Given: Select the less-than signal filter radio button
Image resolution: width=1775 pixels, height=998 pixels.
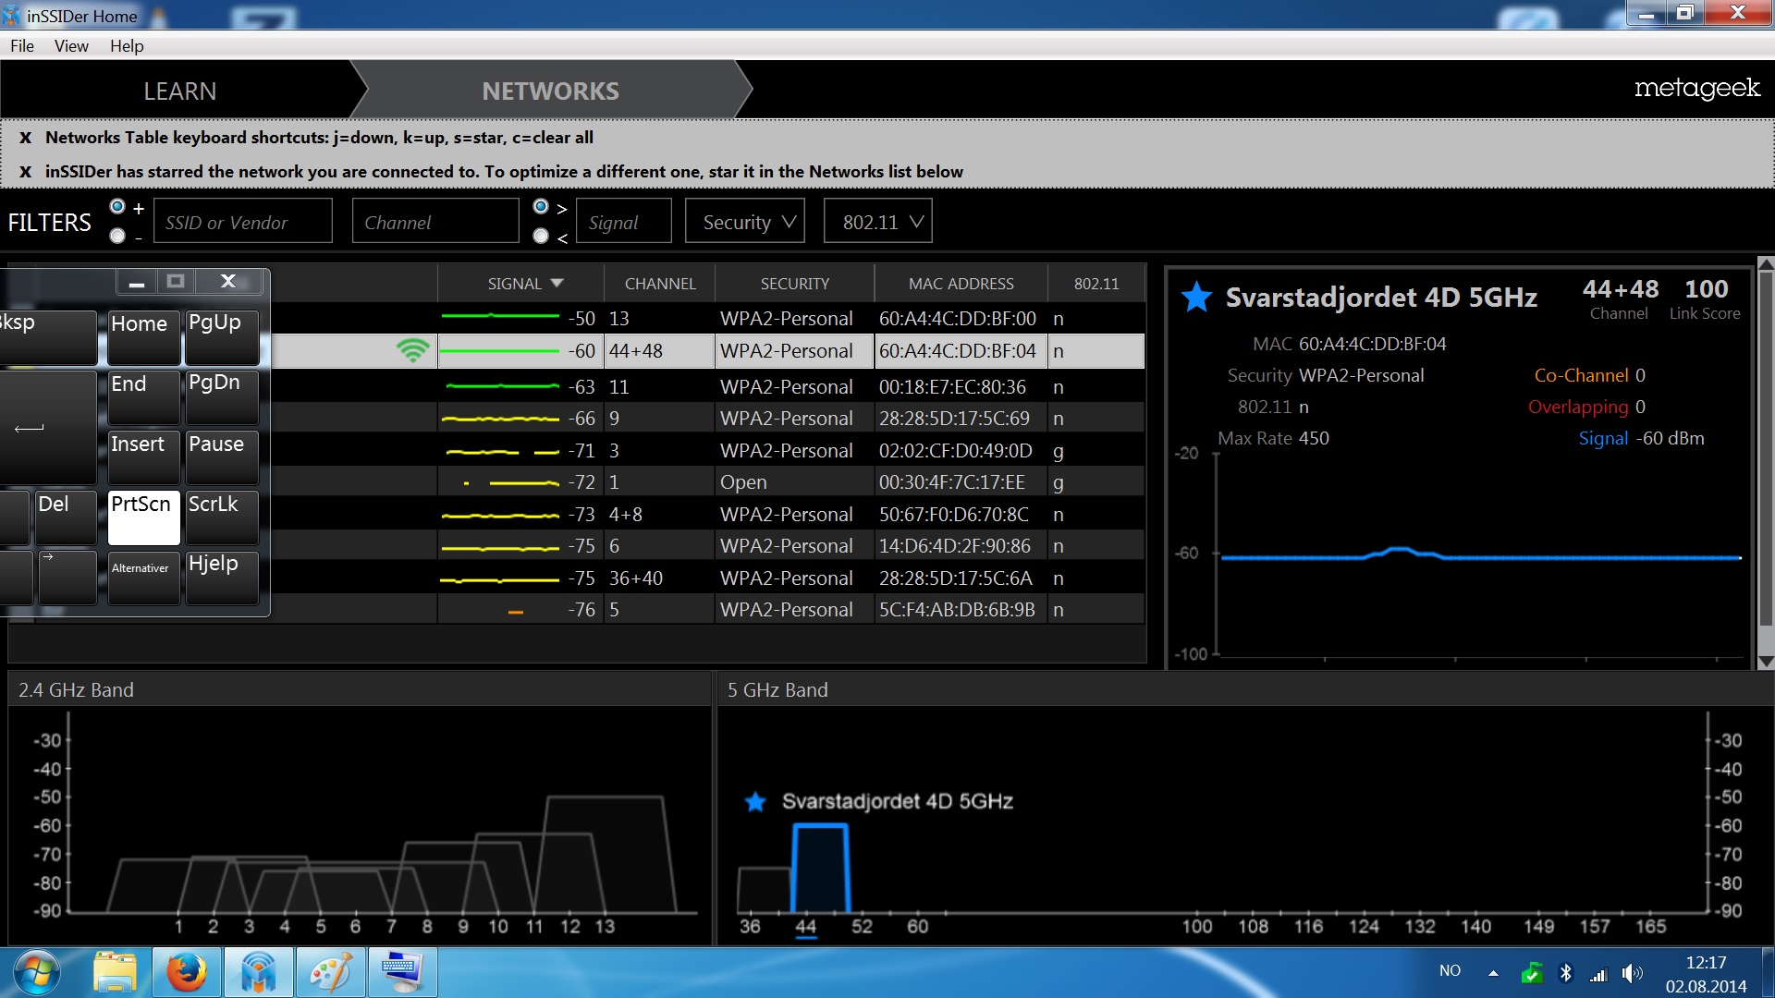Looking at the screenshot, I should click(541, 237).
